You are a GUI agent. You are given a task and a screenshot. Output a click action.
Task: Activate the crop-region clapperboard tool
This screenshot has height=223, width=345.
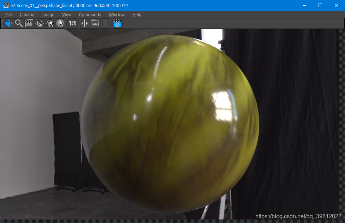point(29,23)
